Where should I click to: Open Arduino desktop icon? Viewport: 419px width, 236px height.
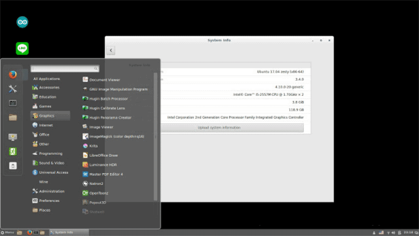pyautogui.click(x=22, y=22)
